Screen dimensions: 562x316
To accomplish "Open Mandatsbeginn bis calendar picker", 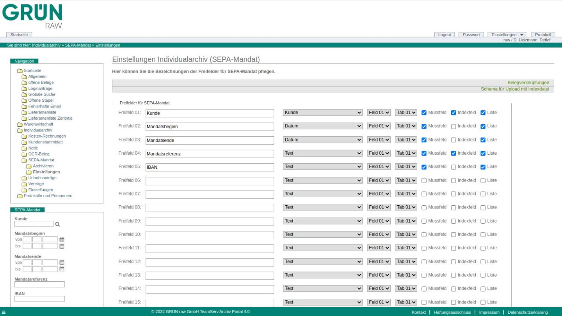I will pyautogui.click(x=62, y=246).
